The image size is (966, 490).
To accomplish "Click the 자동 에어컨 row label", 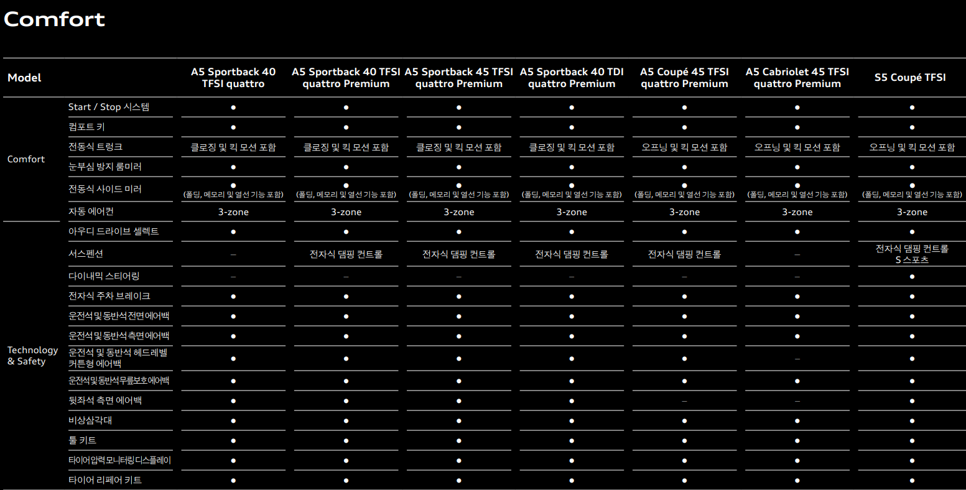I will pyautogui.click(x=91, y=211).
